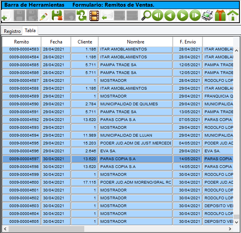The image size is (241, 233).
Task: Click the disabled save floppy icon
Action: click(x=19, y=16)
